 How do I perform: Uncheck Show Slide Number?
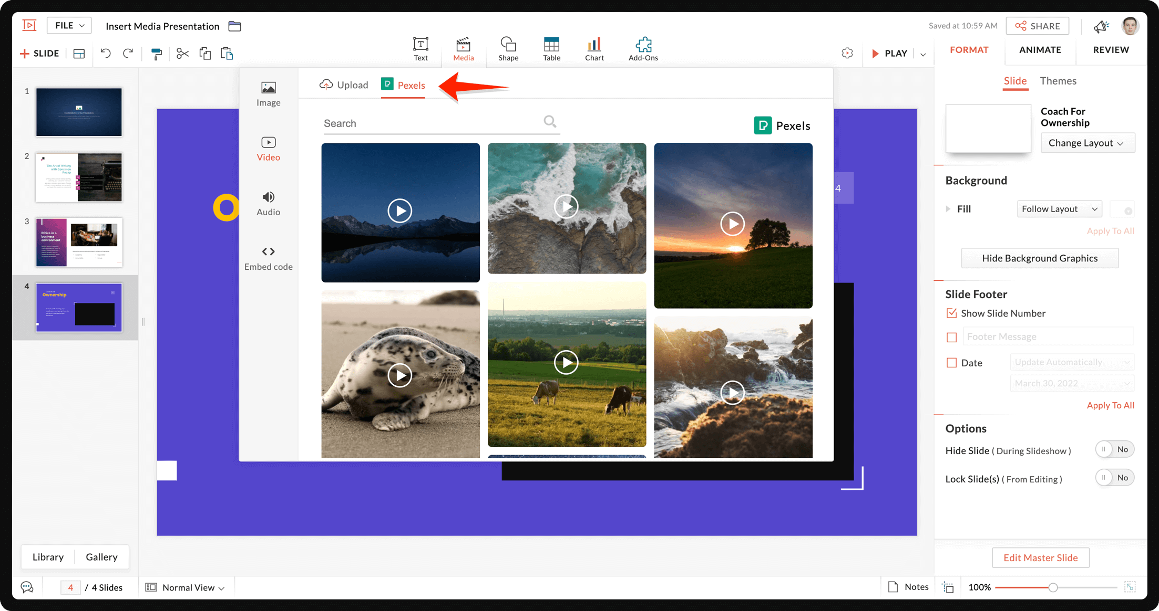click(951, 313)
